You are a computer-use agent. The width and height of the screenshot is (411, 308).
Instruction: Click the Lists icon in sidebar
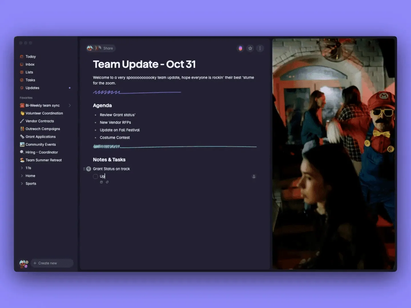click(22, 72)
